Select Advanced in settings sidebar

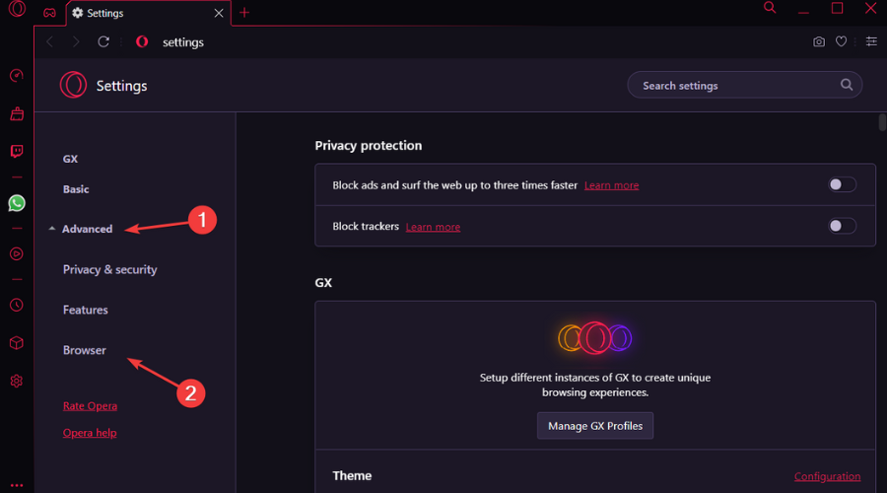87,229
